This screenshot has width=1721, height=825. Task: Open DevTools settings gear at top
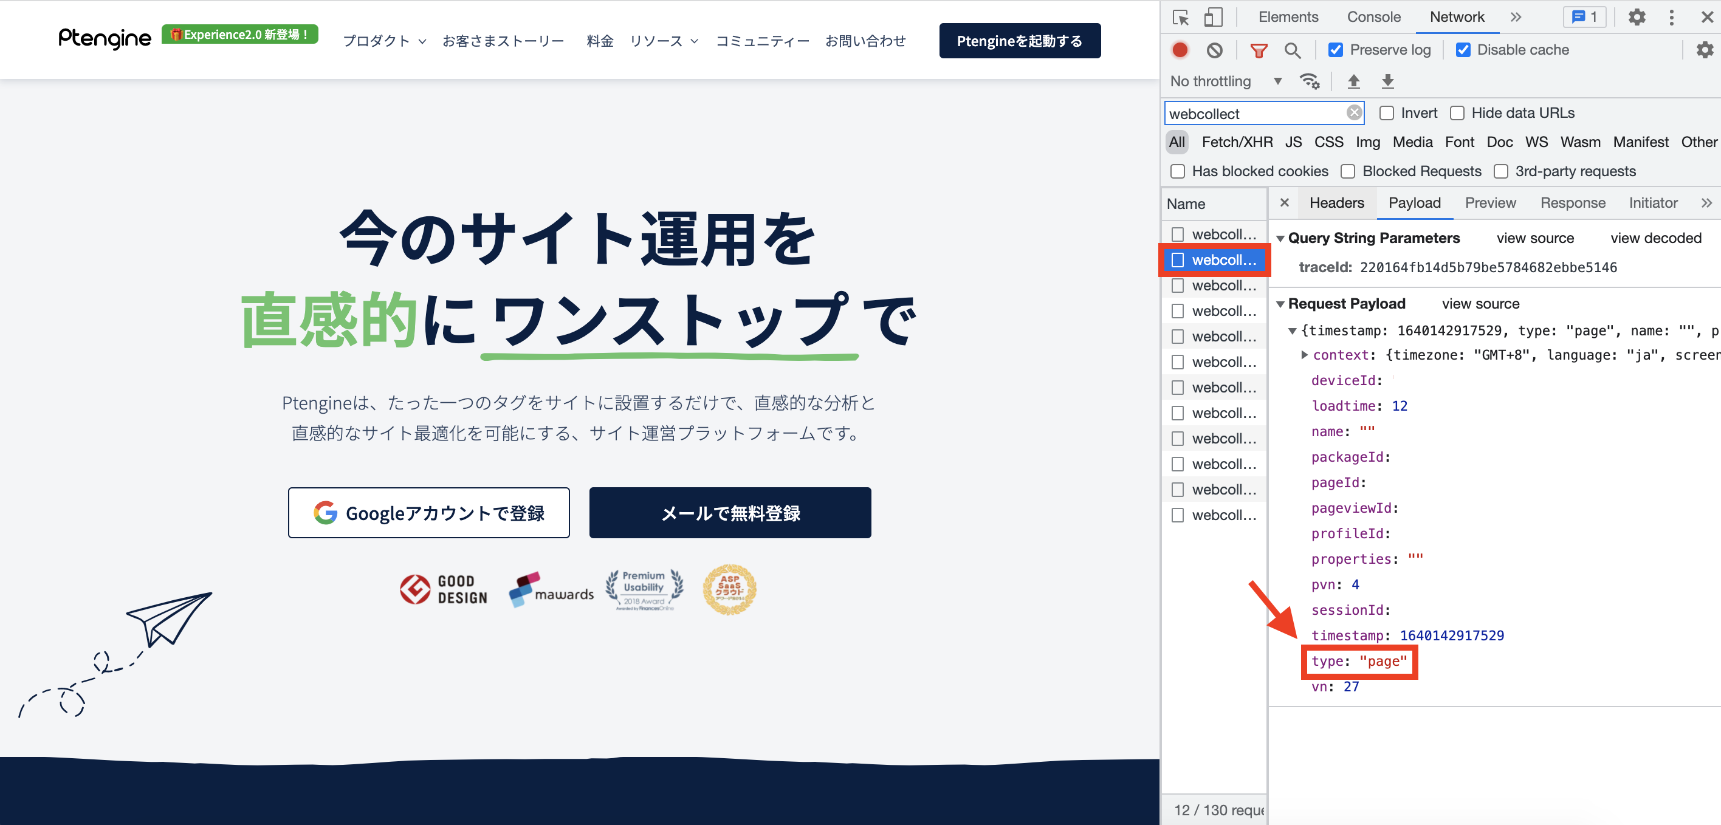pos(1637,18)
